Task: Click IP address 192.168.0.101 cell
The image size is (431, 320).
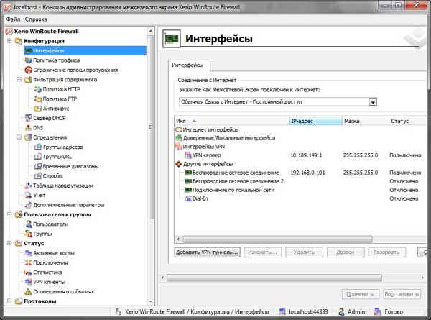Action: (307, 173)
